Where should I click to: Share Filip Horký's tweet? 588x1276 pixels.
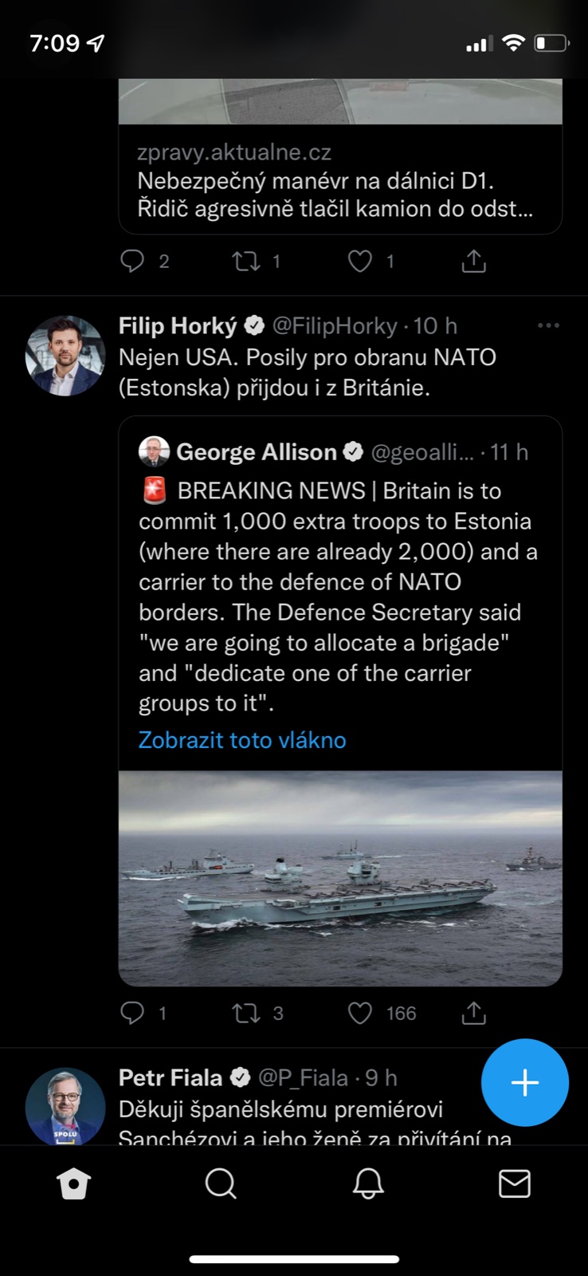pos(473,1013)
